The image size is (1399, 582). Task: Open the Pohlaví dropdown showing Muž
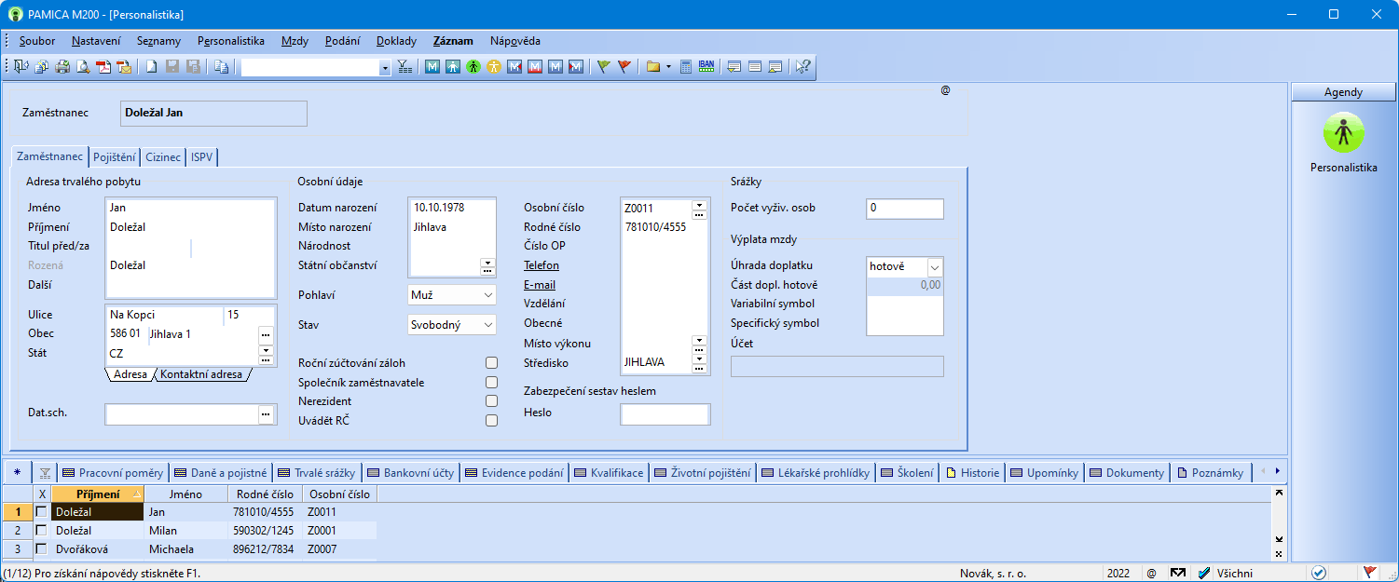[452, 295]
